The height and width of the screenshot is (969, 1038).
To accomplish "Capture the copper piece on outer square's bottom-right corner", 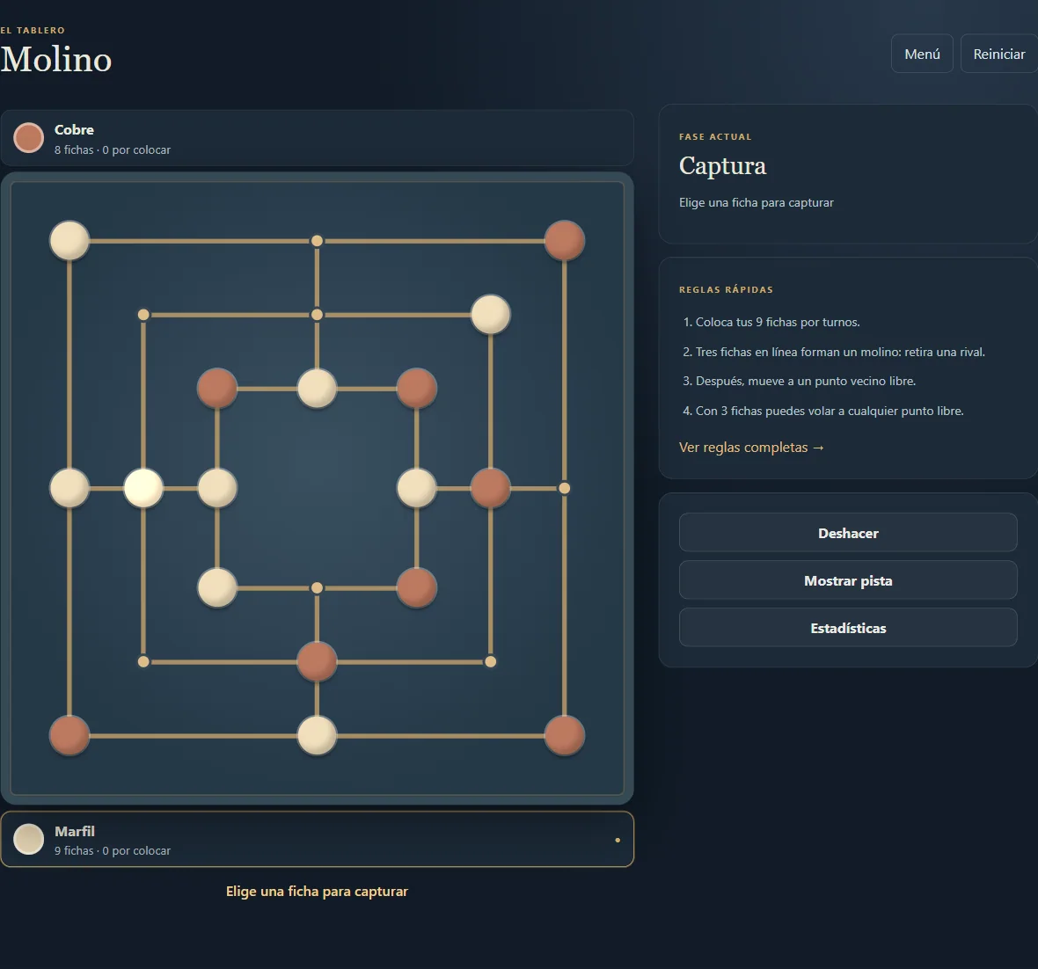I will pos(564,735).
